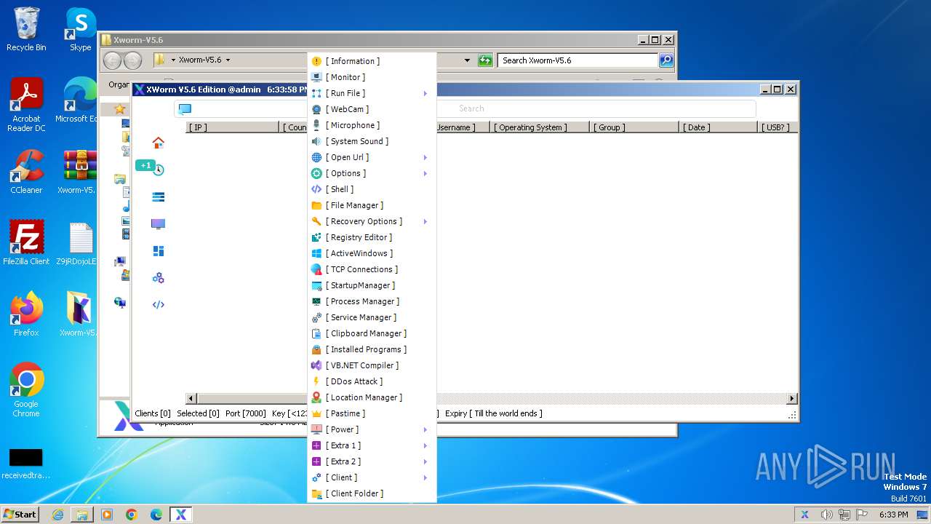The width and height of the screenshot is (931, 524).
Task: Open the Recycle Bin desktop icon
Action: [x=26, y=29]
